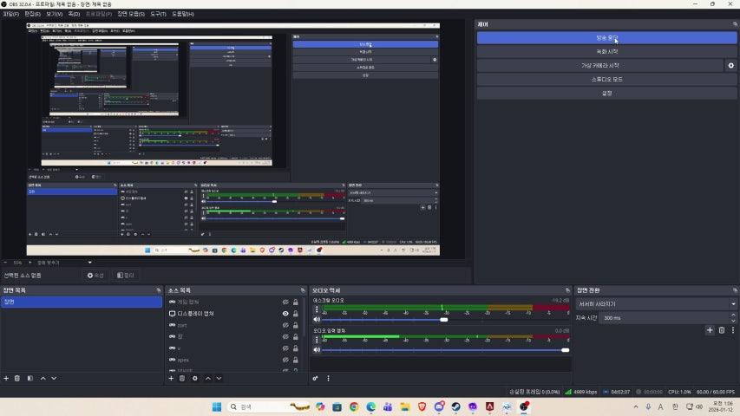Open 설정 from the controls panel
Image resolution: width=740 pixels, height=416 pixels.
[606, 93]
